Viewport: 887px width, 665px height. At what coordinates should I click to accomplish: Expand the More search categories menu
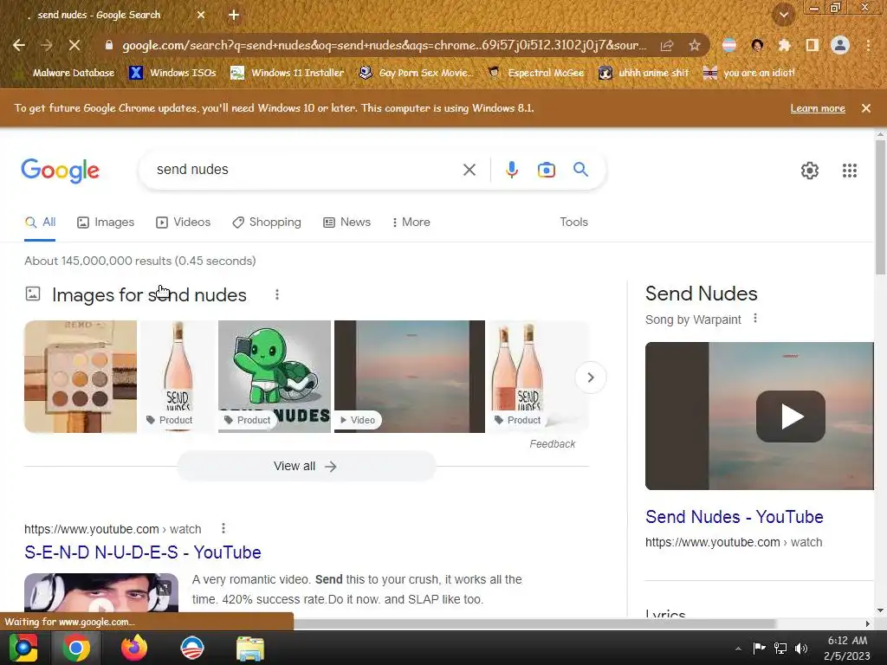pos(411,223)
